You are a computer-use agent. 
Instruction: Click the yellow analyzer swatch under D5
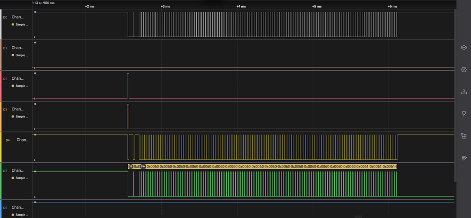[x=13, y=178]
